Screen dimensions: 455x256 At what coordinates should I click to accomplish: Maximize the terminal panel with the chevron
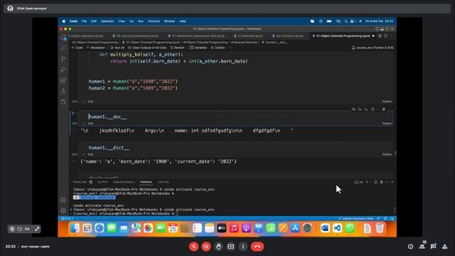[x=387, y=182]
